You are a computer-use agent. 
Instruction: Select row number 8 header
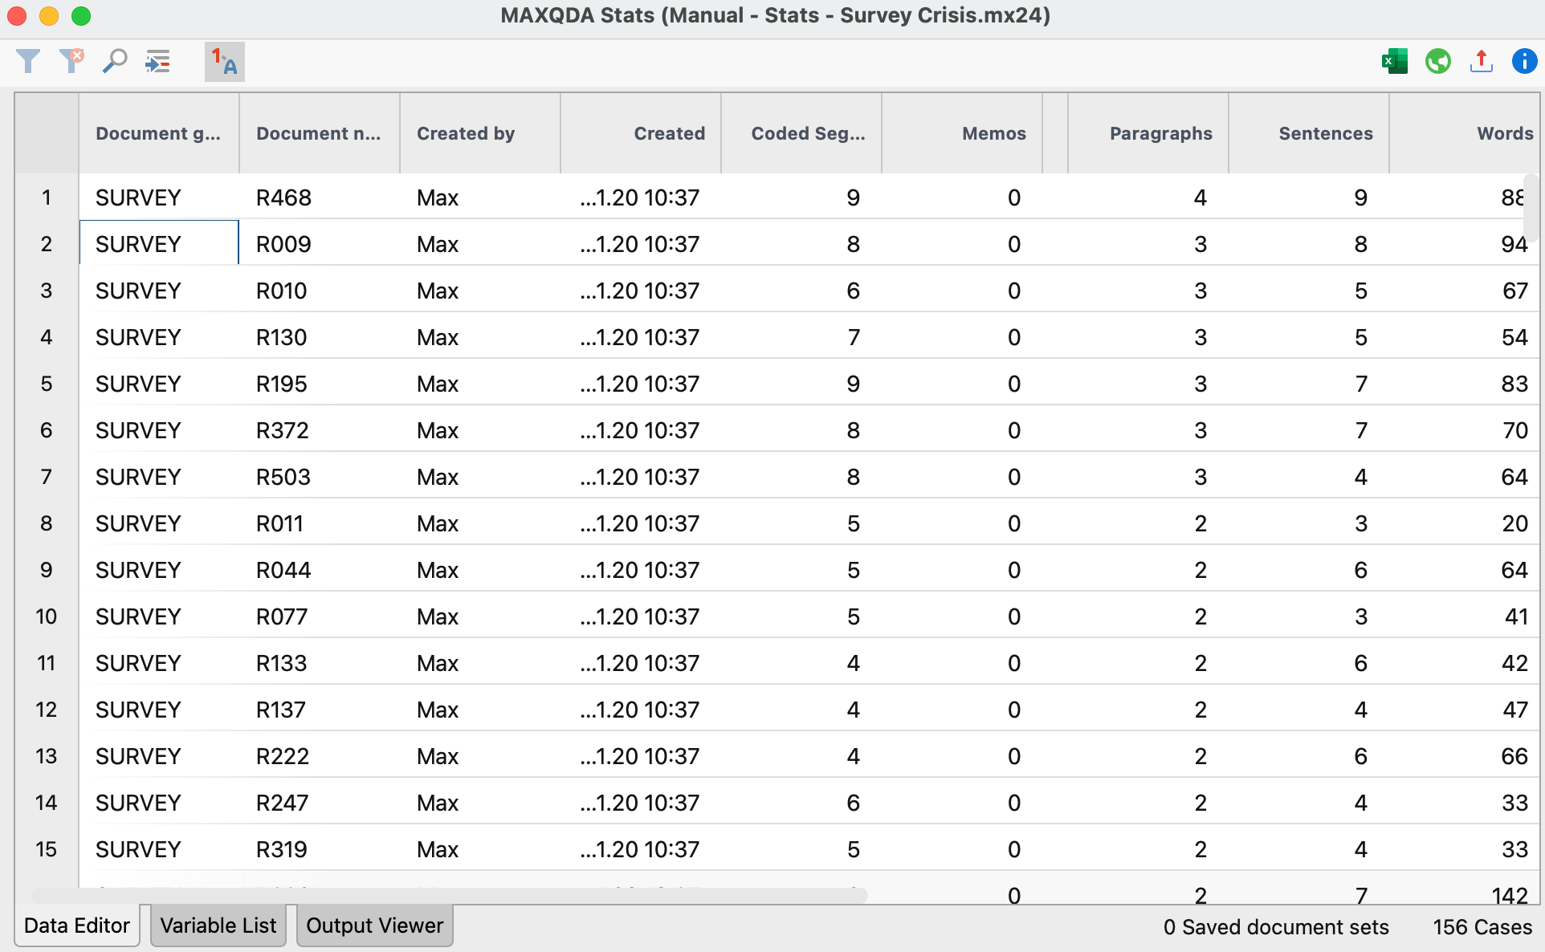coord(47,523)
